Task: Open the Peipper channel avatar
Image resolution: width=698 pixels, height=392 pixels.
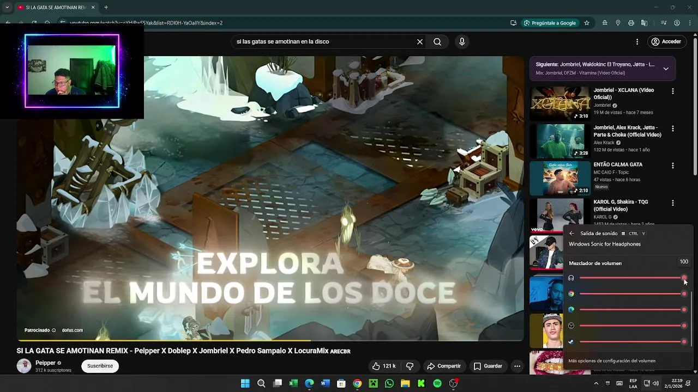Action: 24,366
